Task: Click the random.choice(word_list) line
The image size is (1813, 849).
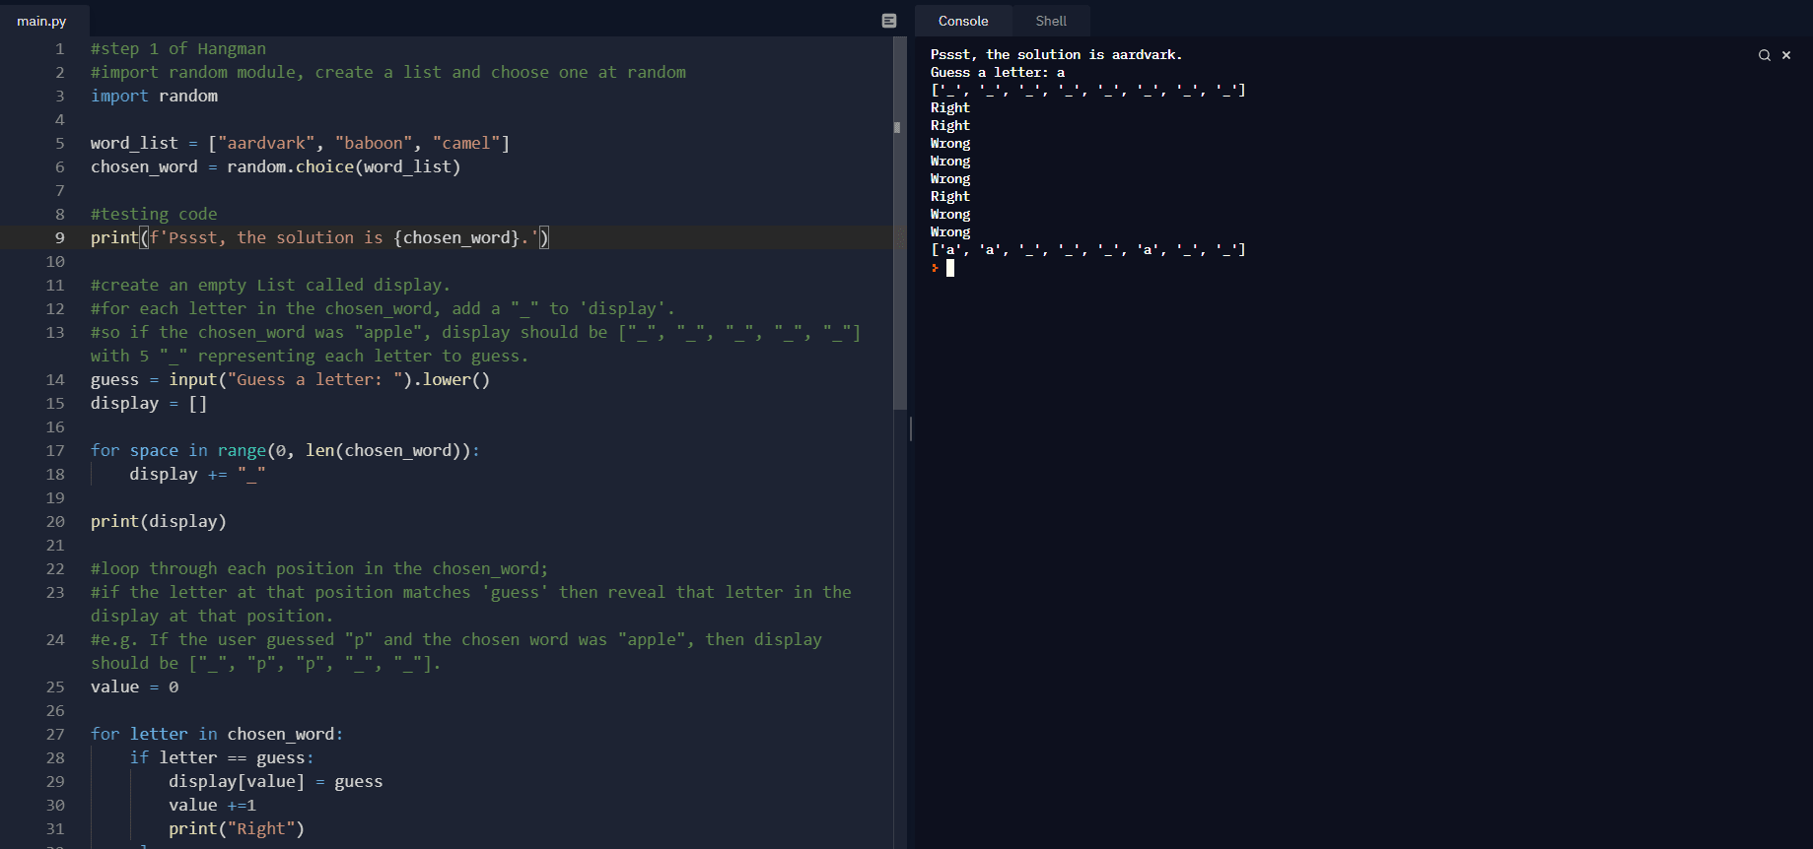Action: coord(275,166)
